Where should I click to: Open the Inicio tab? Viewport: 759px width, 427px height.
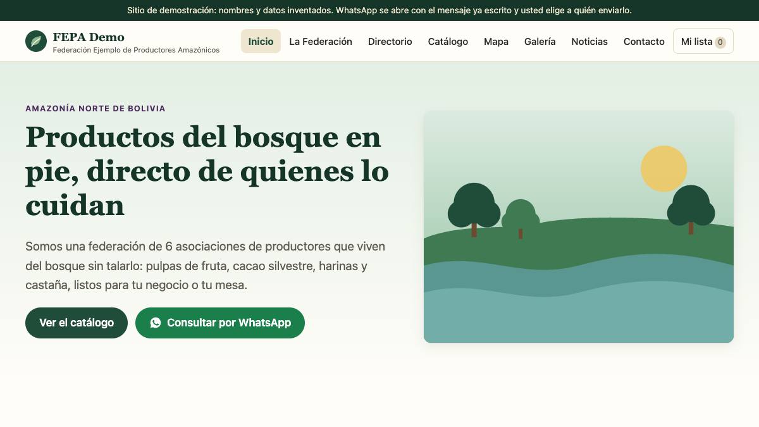pos(261,41)
